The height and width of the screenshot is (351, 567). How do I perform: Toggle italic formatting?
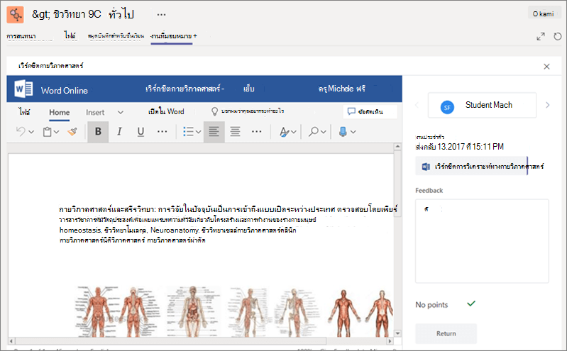click(x=119, y=132)
